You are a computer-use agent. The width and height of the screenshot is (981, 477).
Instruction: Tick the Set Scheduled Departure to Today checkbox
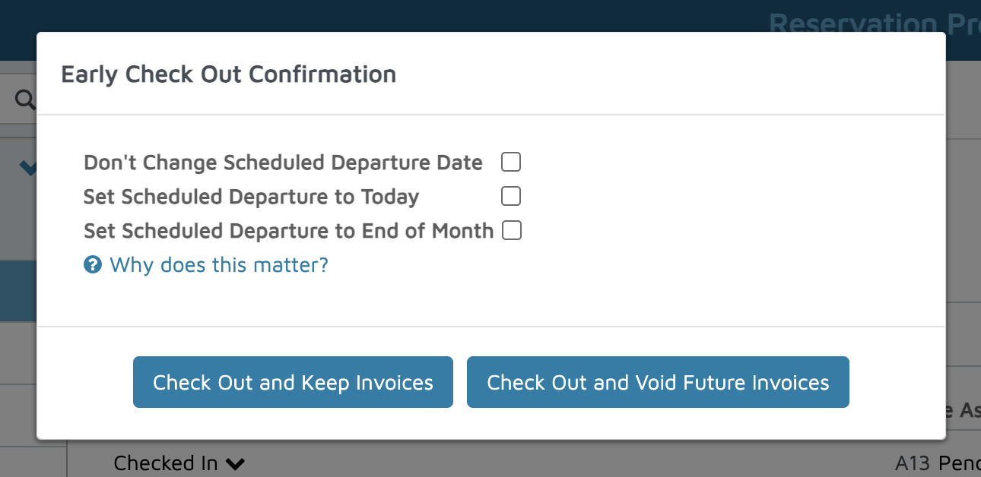click(x=511, y=196)
